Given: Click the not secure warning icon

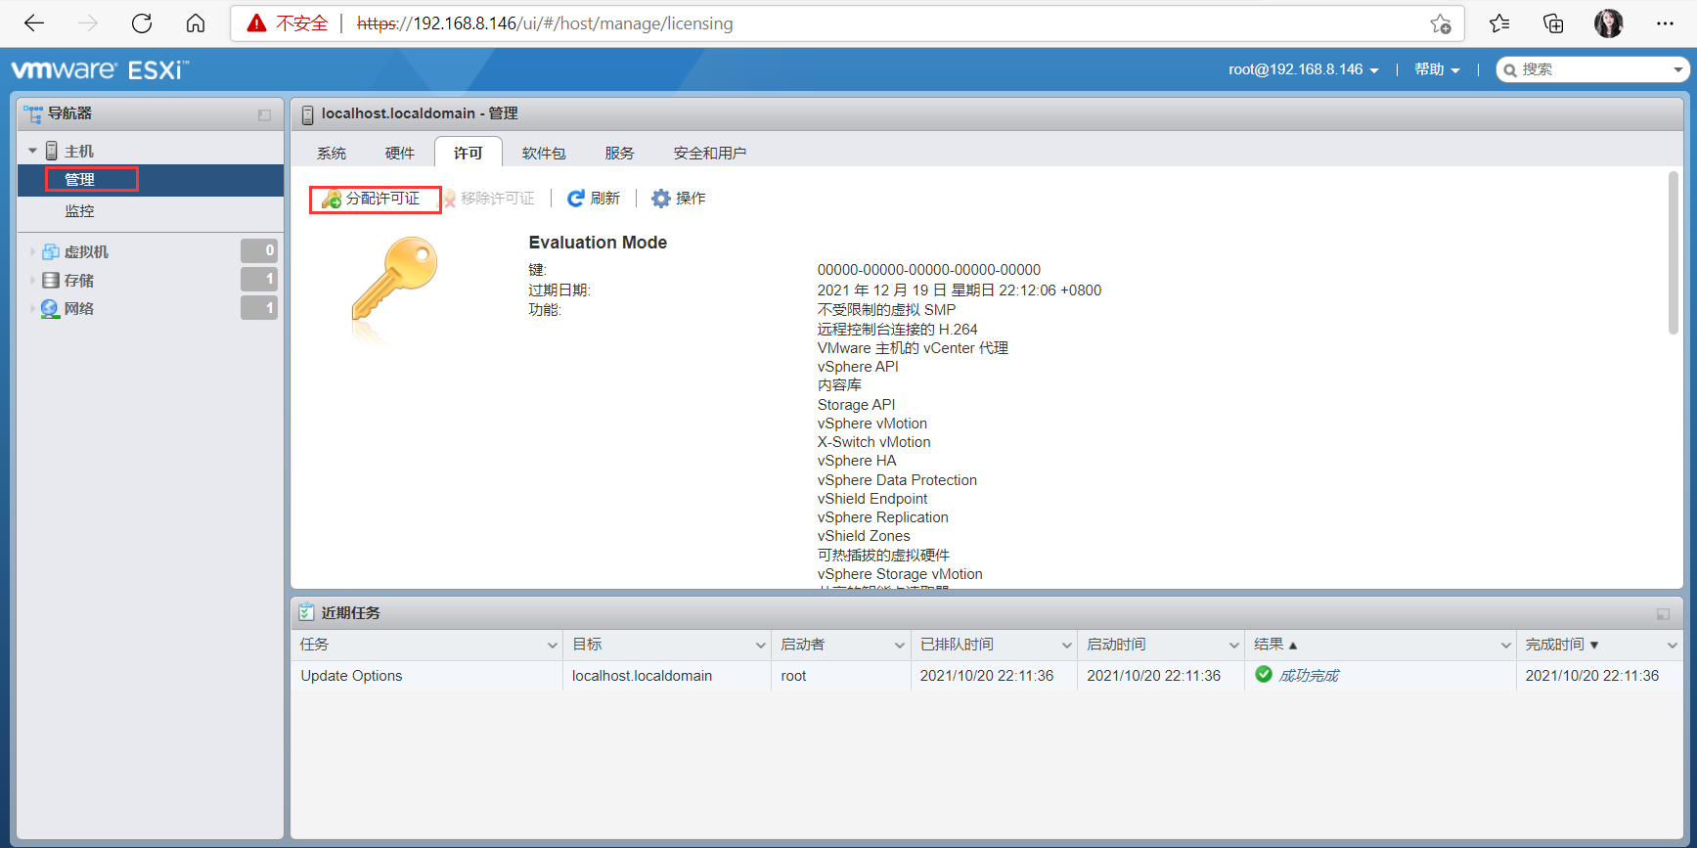Looking at the screenshot, I should pyautogui.click(x=256, y=23).
